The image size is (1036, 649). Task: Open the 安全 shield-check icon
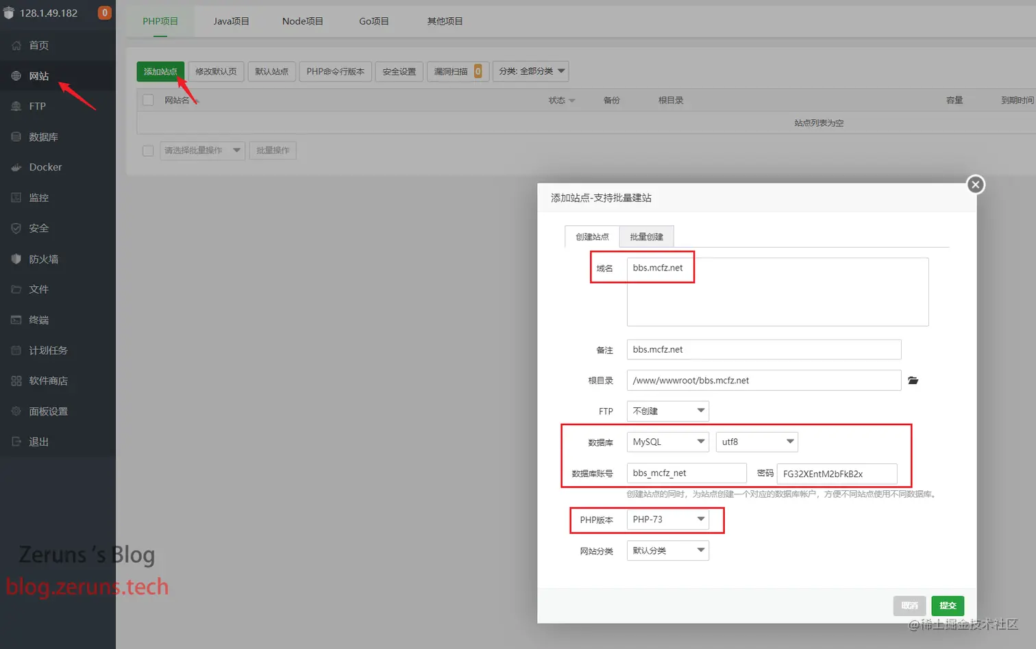point(16,228)
